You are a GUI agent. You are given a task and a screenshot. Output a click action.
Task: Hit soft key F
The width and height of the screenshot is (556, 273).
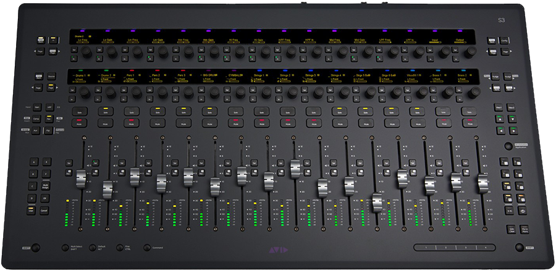[46, 174]
